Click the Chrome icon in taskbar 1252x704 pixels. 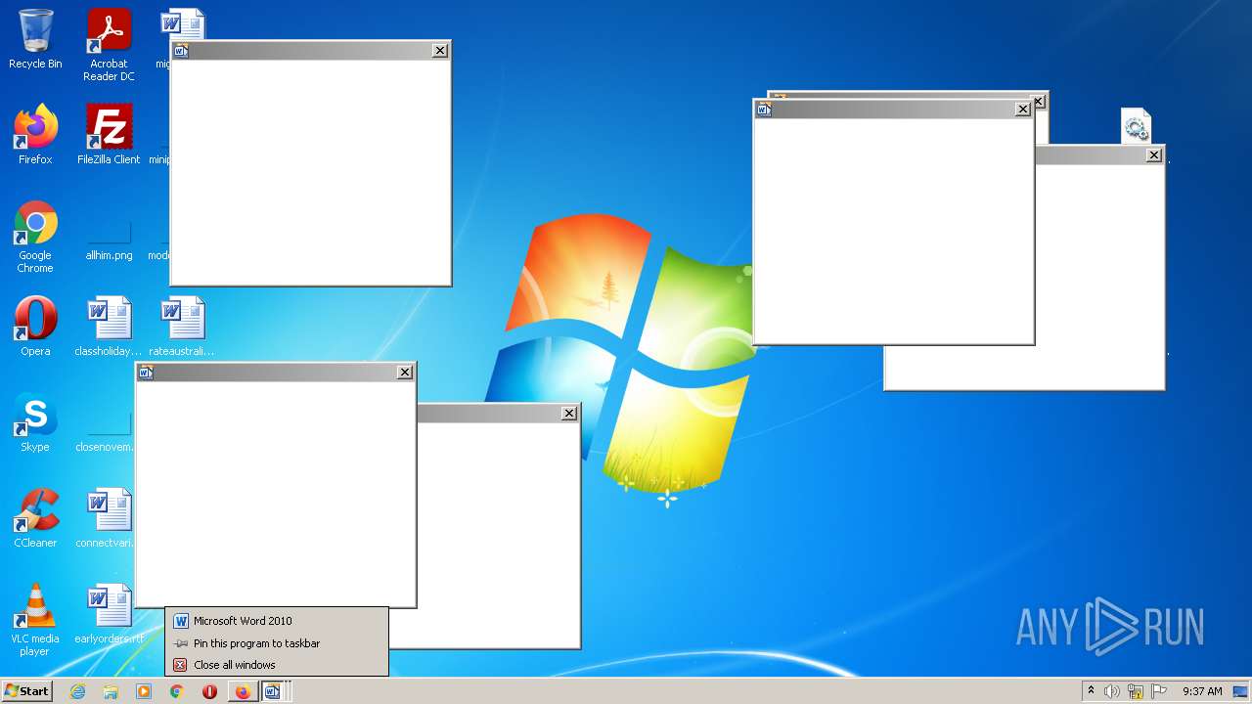tap(176, 691)
